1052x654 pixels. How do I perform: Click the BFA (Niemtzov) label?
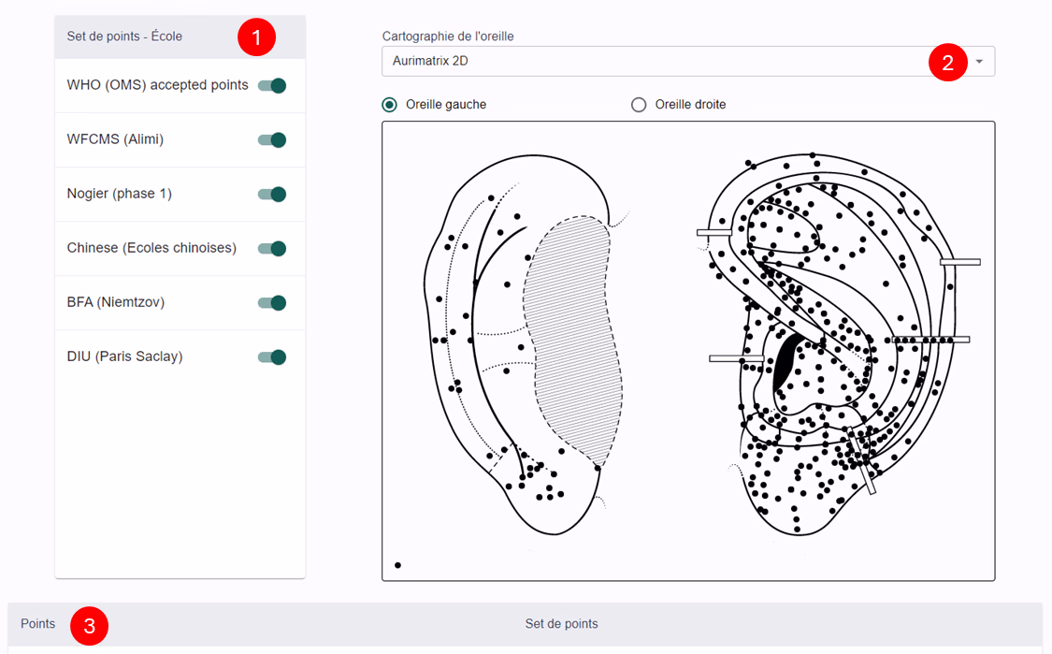pos(115,303)
